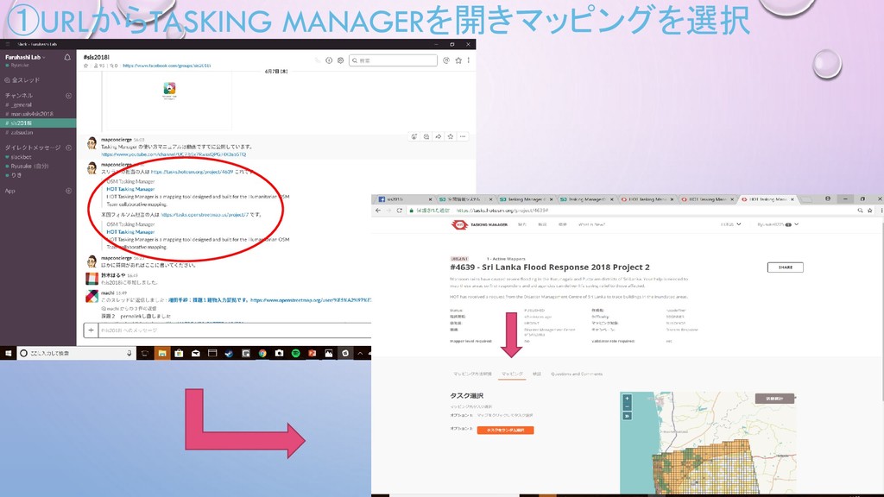Switch to the Facebook sls2018 Chrome tab
The width and height of the screenshot is (884, 497).
coord(403,199)
